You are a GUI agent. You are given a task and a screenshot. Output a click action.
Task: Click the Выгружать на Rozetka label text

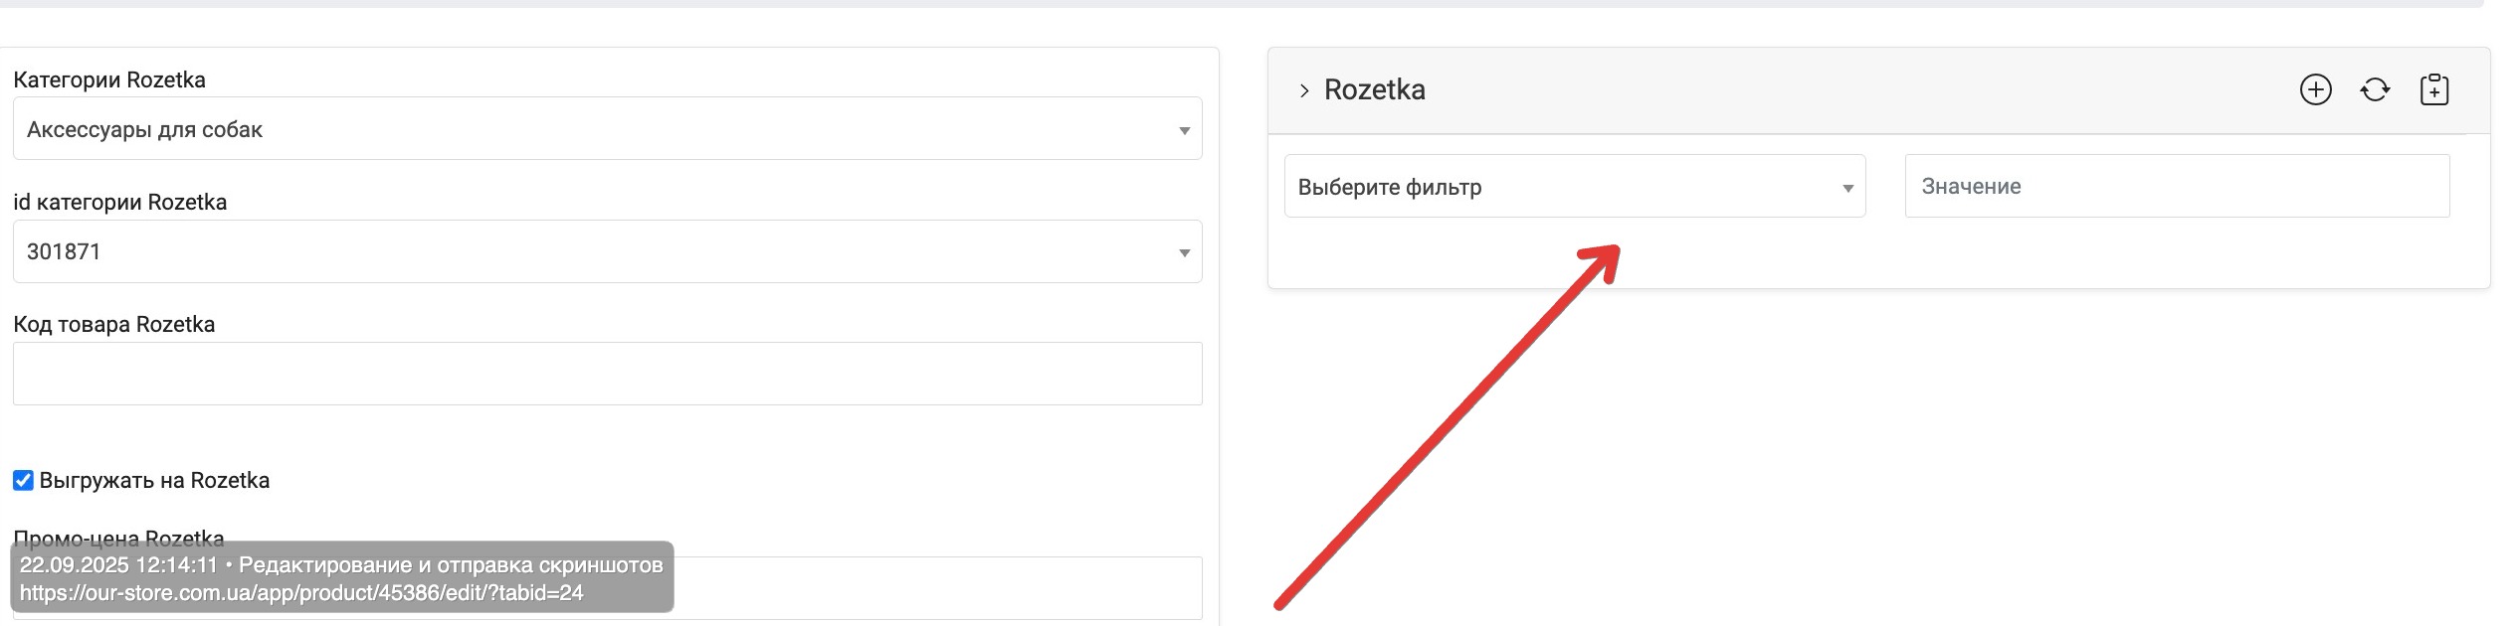click(x=154, y=481)
